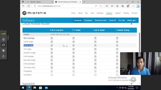Download Main package for 6.49.8 Long-term
Image resolution: width=161 pixels, height=90 pixels.
pyautogui.click(x=52, y=38)
